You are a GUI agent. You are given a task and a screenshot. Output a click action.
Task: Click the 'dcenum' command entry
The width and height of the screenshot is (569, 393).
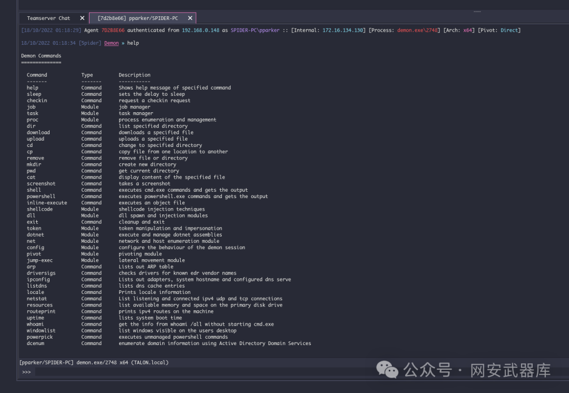pos(35,343)
